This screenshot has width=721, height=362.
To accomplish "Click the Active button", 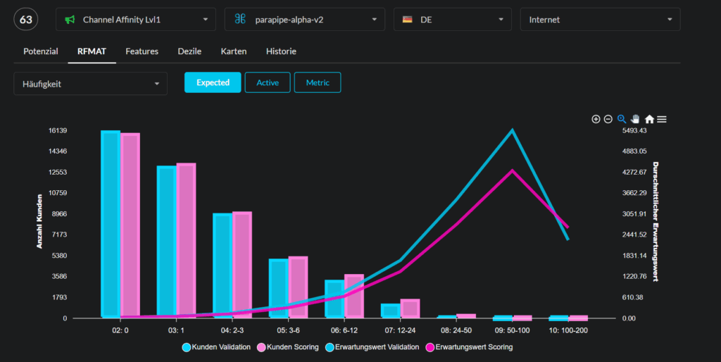I will [x=268, y=82].
